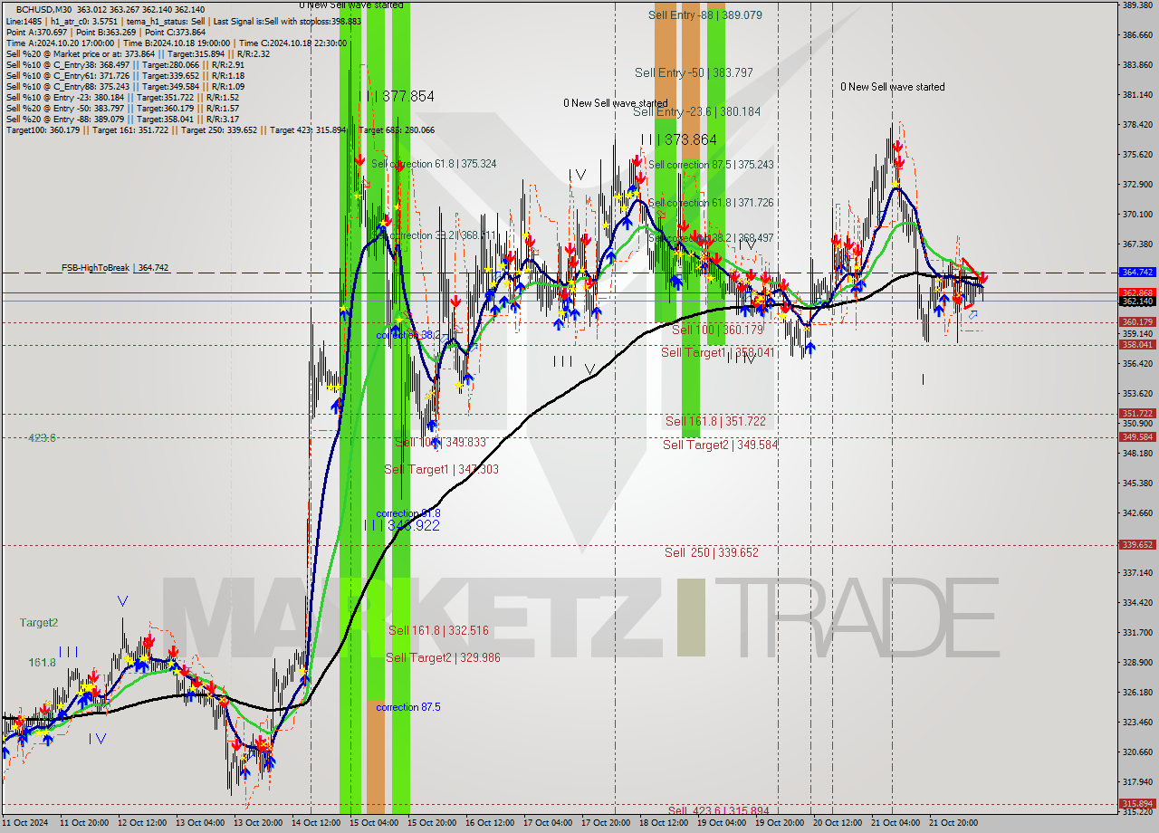
Task: Select the 18 Oct 12:00 time label
Action: [664, 823]
